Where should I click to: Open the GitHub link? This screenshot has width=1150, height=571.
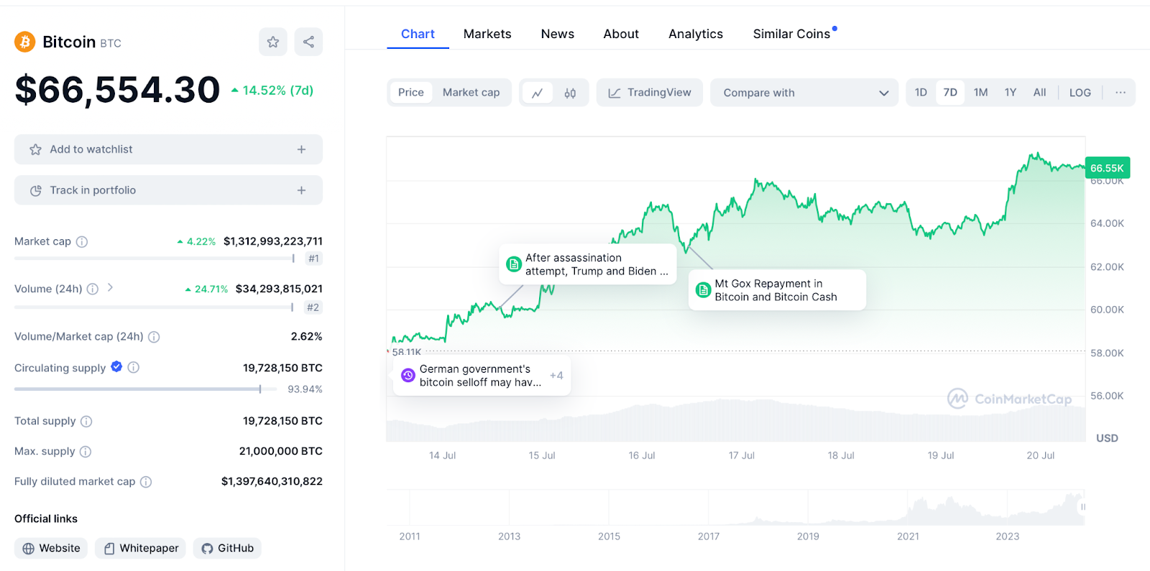coord(227,548)
